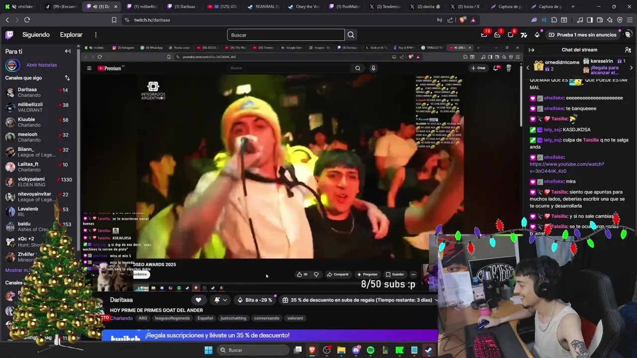The height and width of the screenshot is (358, 637).
Task: Click the Windows taskbar Buscar box
Action: [253, 350]
